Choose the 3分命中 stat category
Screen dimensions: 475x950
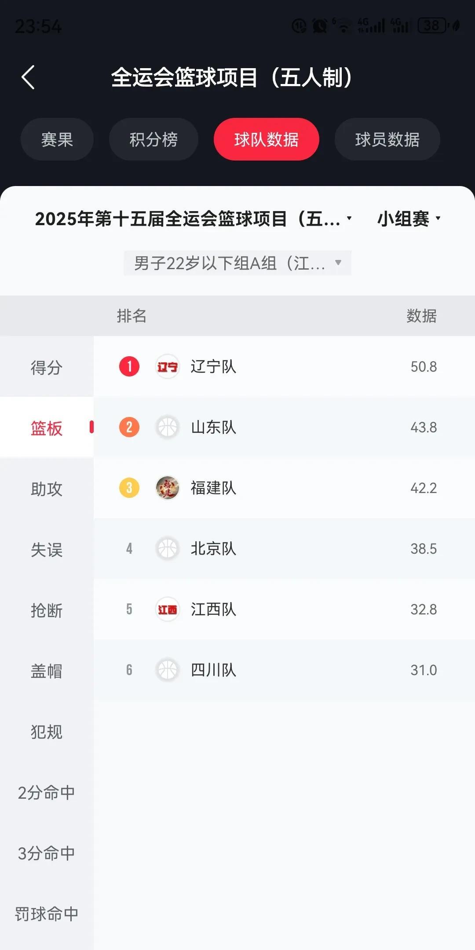[x=47, y=853]
